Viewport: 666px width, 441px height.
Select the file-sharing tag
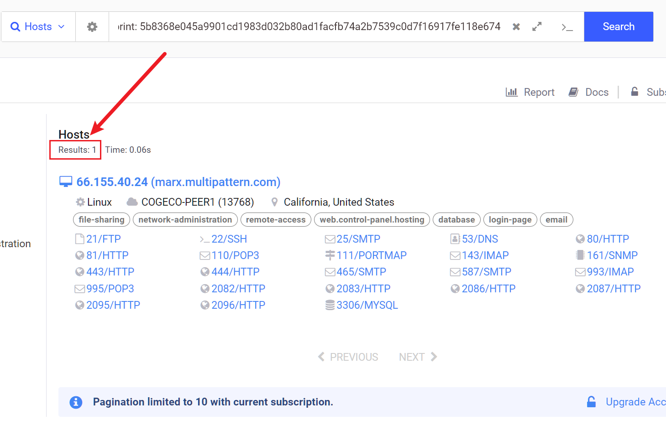[101, 220]
